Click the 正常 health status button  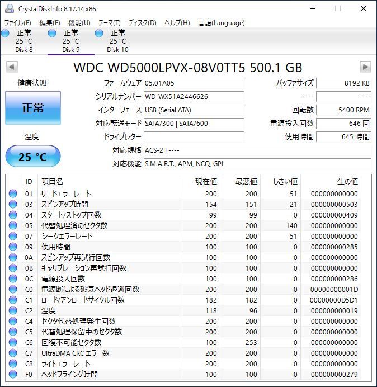pos(33,108)
